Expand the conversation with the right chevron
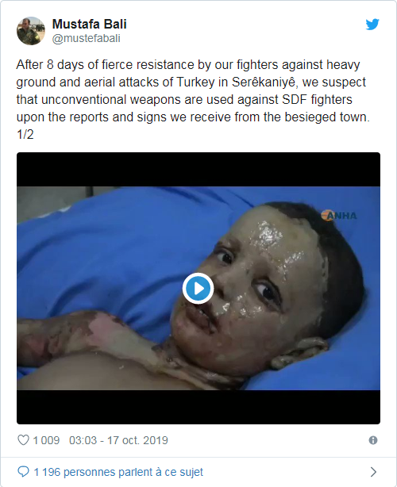The width and height of the screenshot is (397, 487). coord(374,472)
